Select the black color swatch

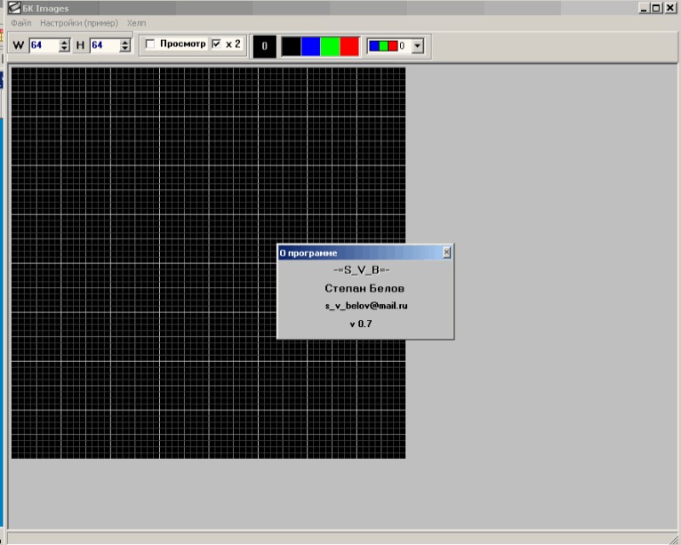(x=291, y=46)
